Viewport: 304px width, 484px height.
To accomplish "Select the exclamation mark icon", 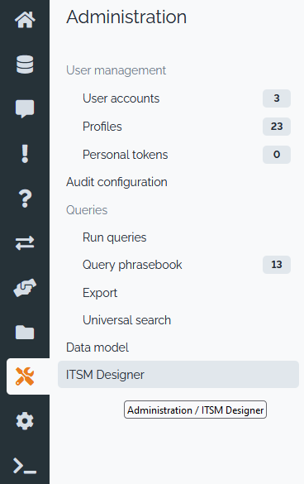I will tap(25, 154).
